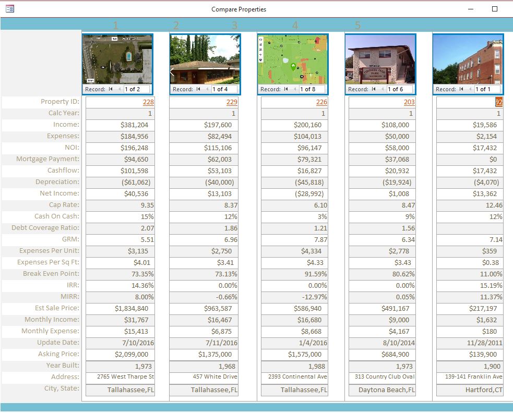Image resolution: width=513 pixels, height=413 pixels.
Task: Open Property ID 92 link
Action: tap(498, 102)
